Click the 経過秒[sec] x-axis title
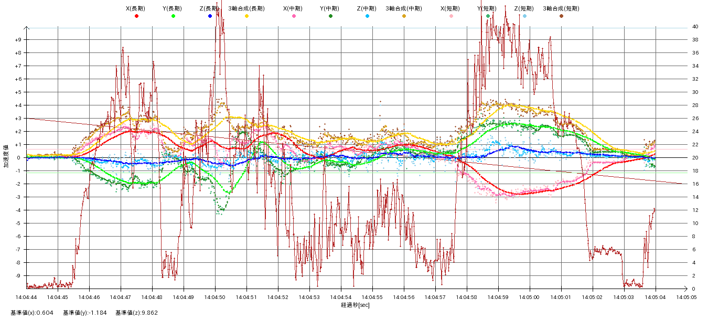 355,305
